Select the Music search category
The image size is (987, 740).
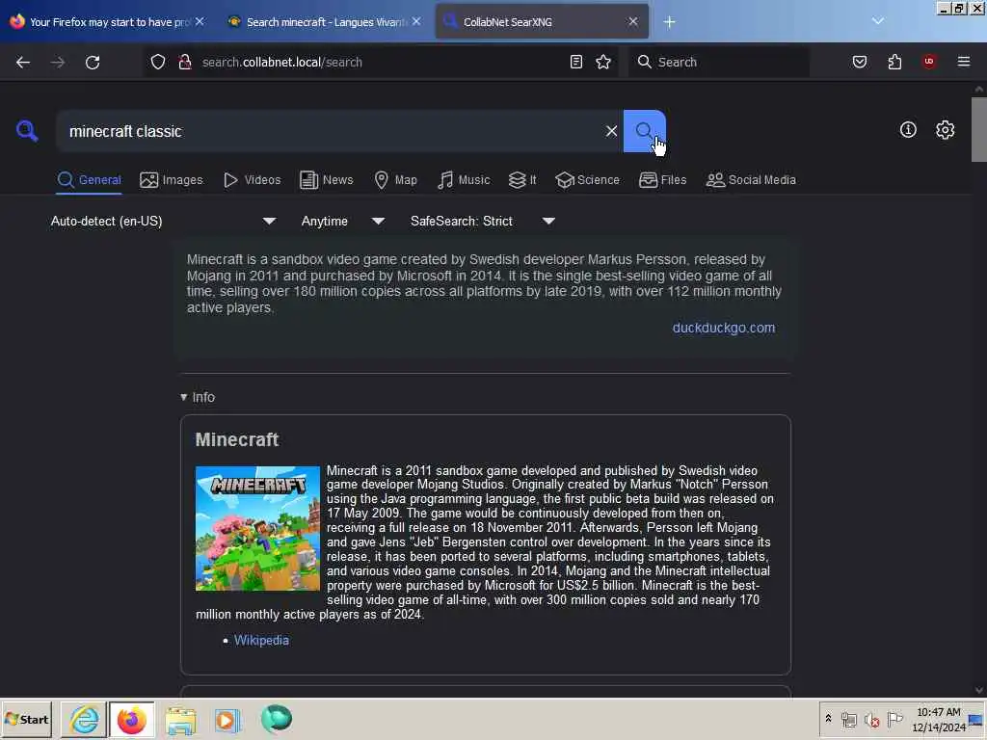pos(464,180)
